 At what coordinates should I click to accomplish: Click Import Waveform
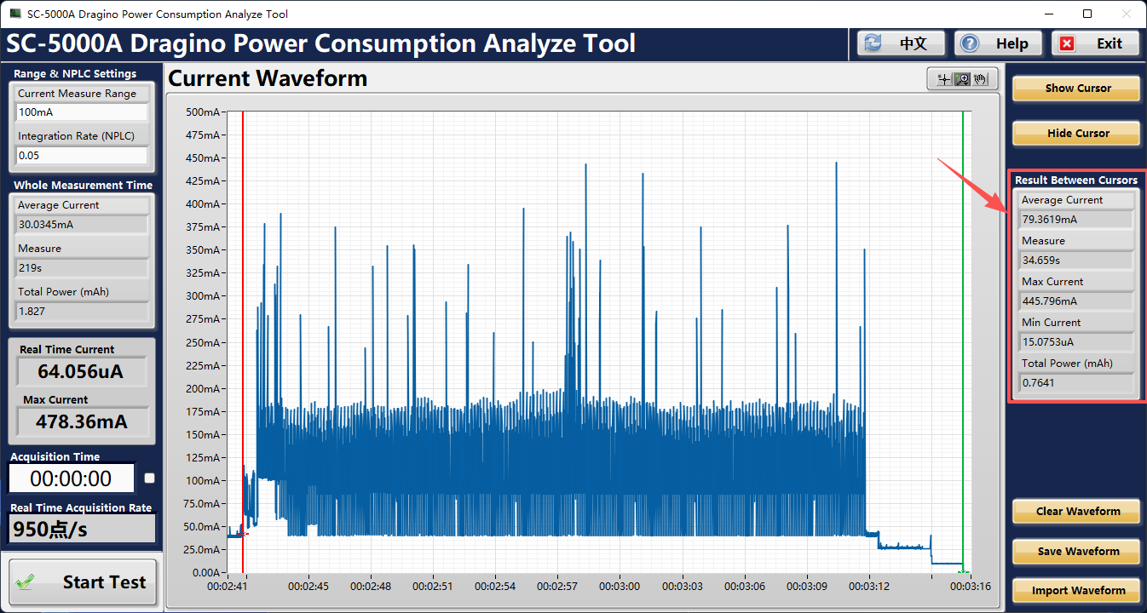1078,591
